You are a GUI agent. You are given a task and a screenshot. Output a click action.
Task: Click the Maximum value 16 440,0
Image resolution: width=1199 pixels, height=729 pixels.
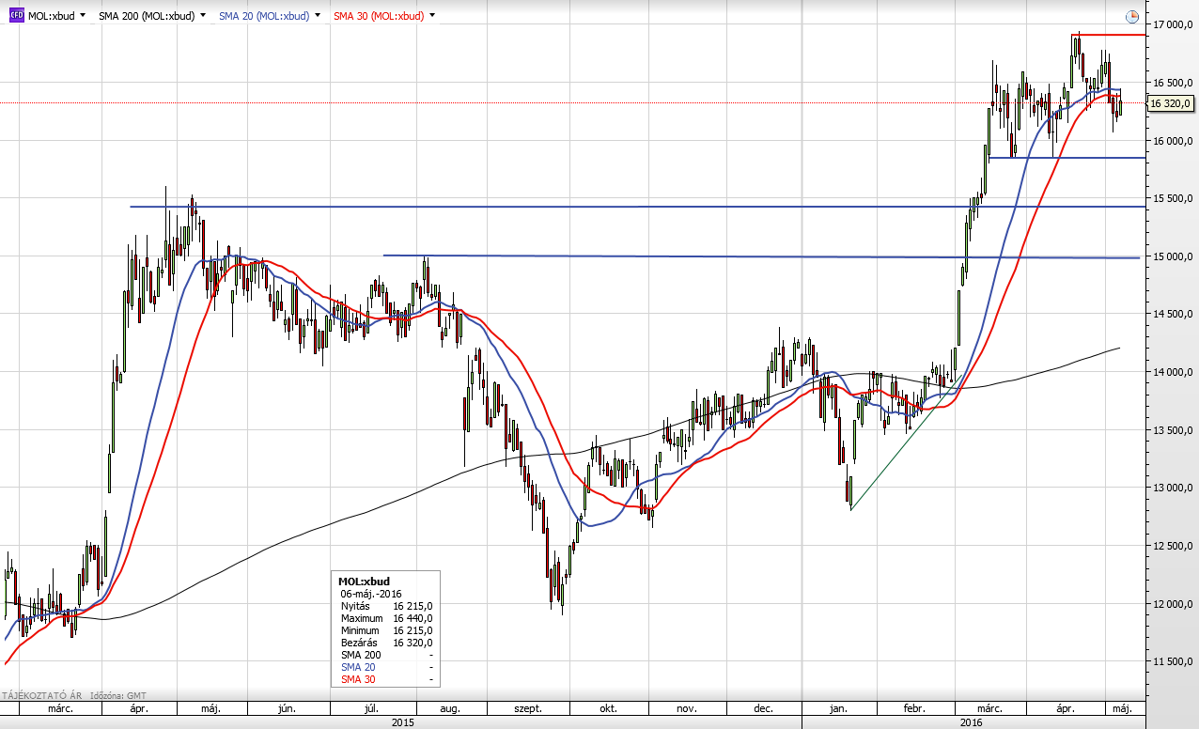[x=413, y=618]
